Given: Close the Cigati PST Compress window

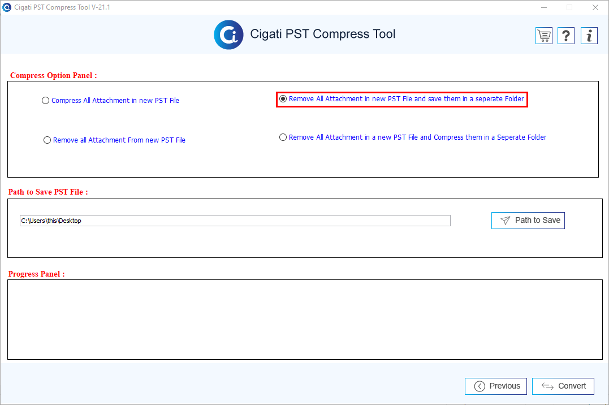Looking at the screenshot, I should click(x=595, y=7).
